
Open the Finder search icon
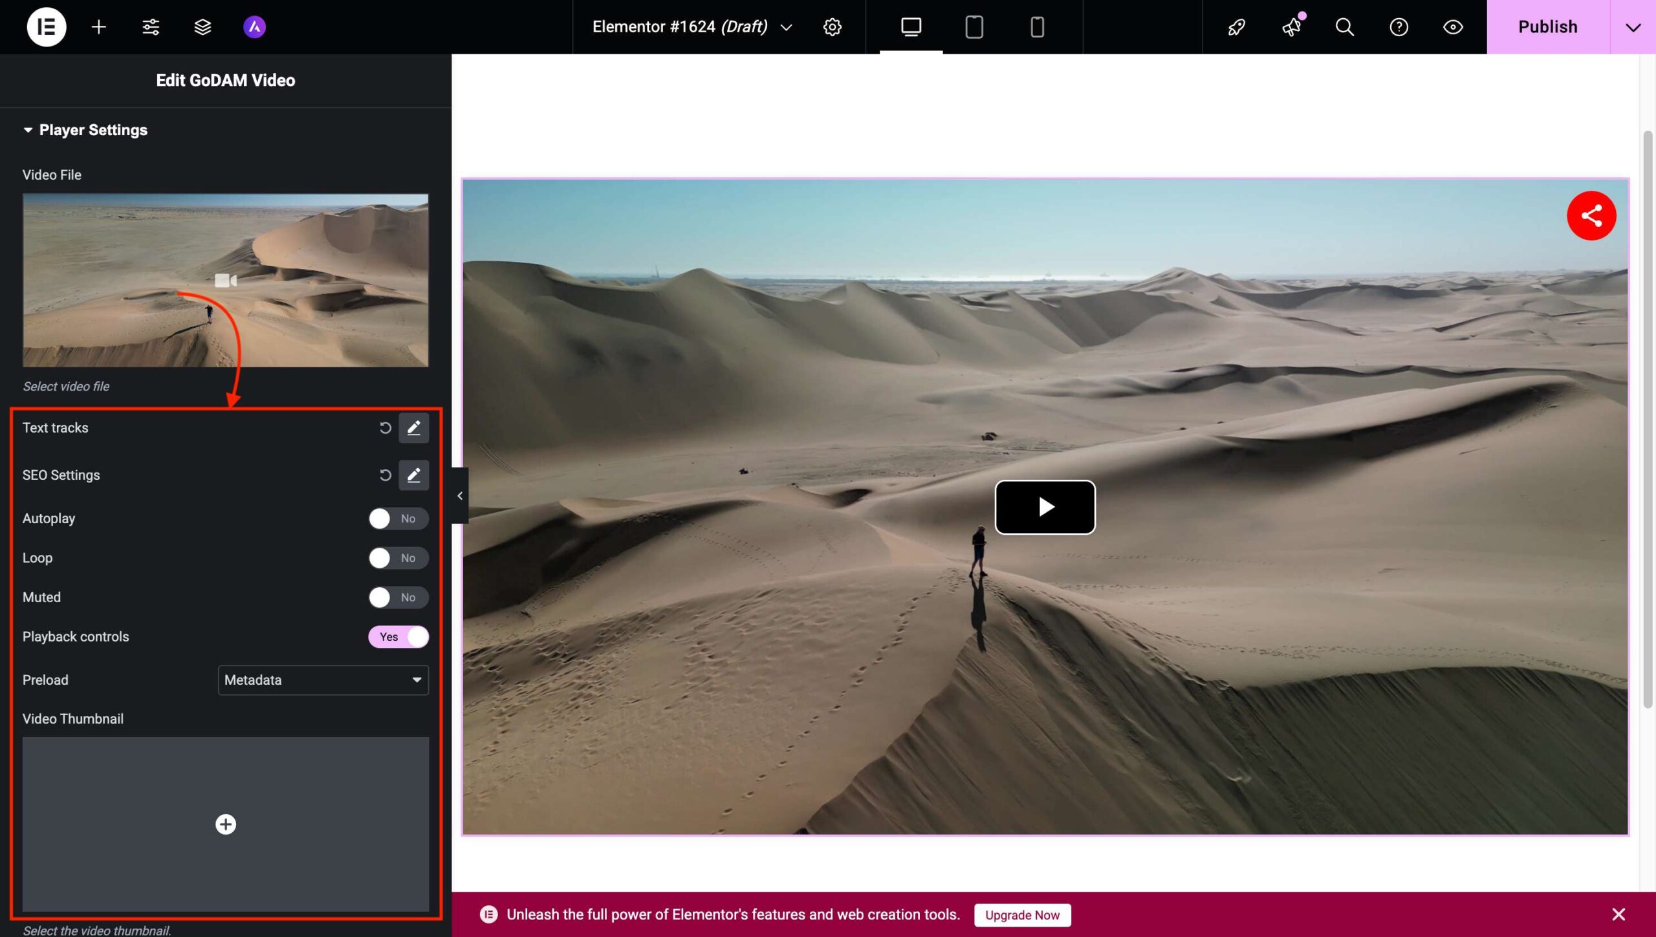1345,27
